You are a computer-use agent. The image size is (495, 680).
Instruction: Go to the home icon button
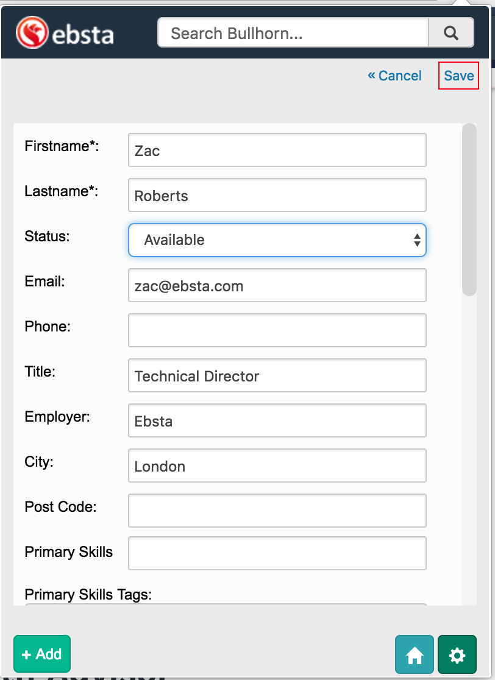coord(415,655)
